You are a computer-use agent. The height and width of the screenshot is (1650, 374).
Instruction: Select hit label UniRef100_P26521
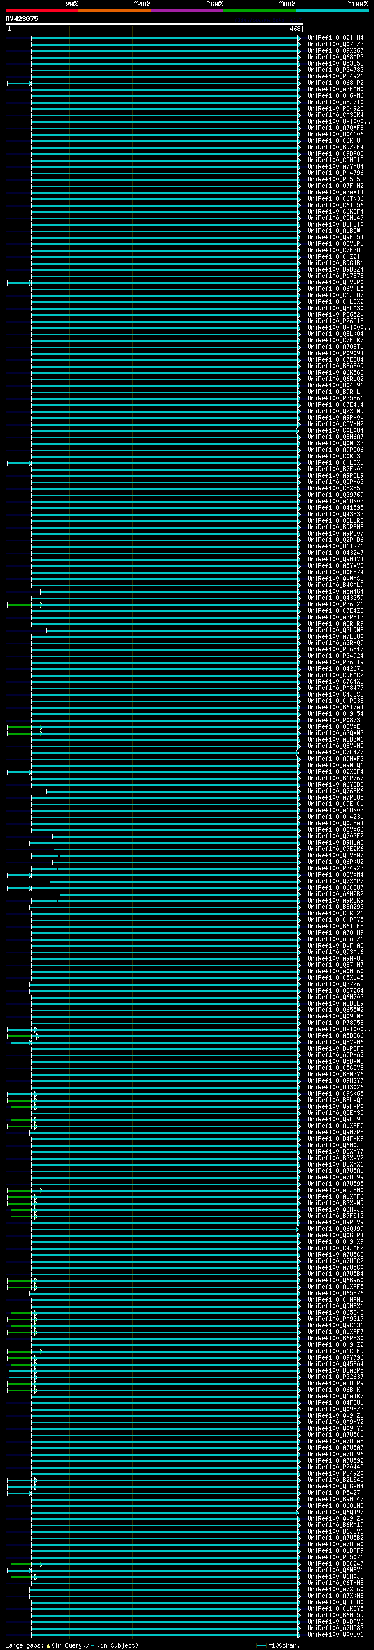(x=335, y=604)
